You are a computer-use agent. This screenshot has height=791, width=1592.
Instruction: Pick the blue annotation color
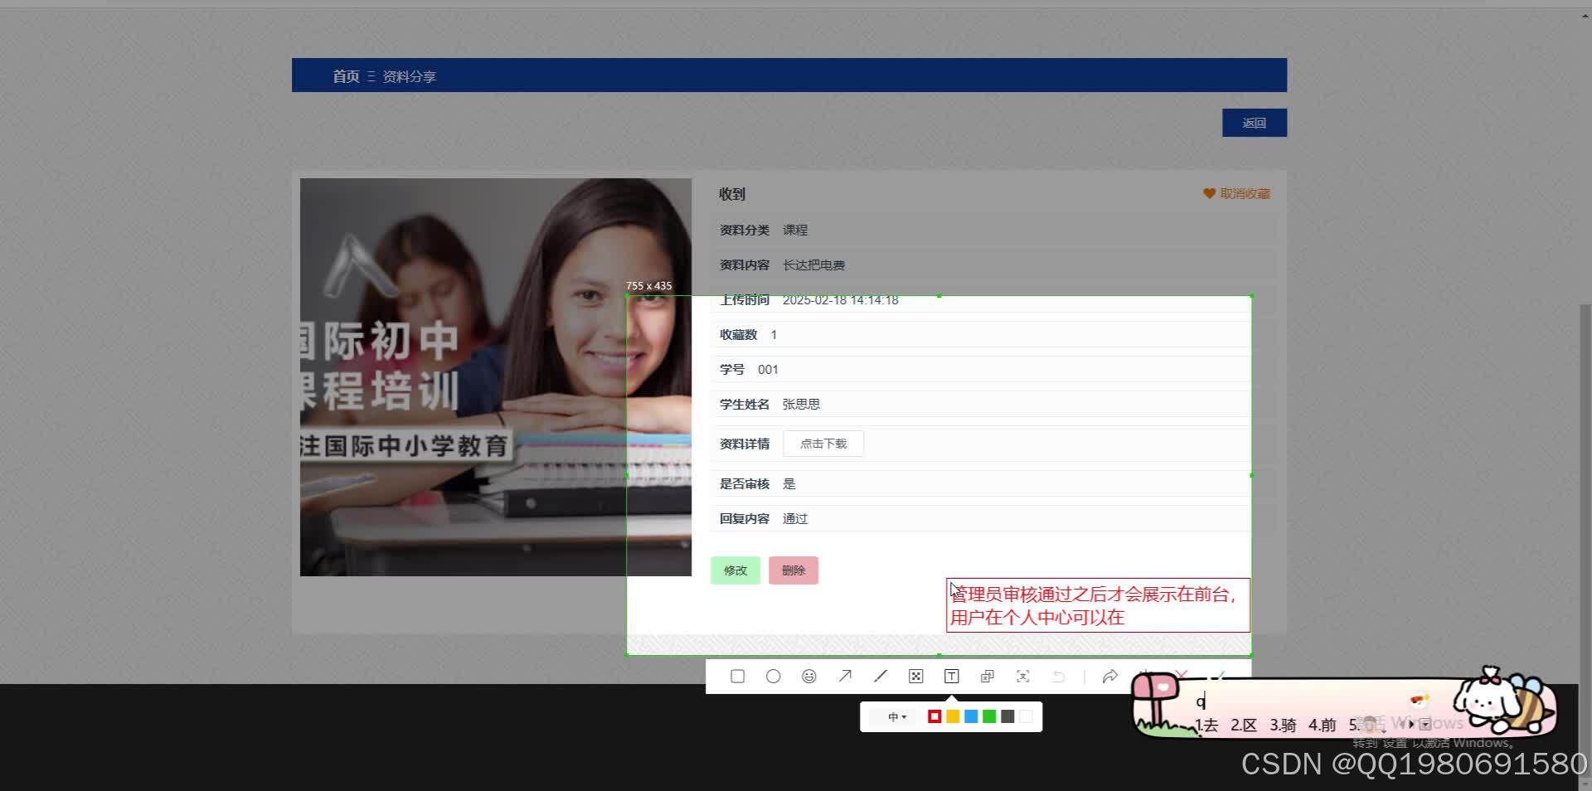(x=971, y=716)
